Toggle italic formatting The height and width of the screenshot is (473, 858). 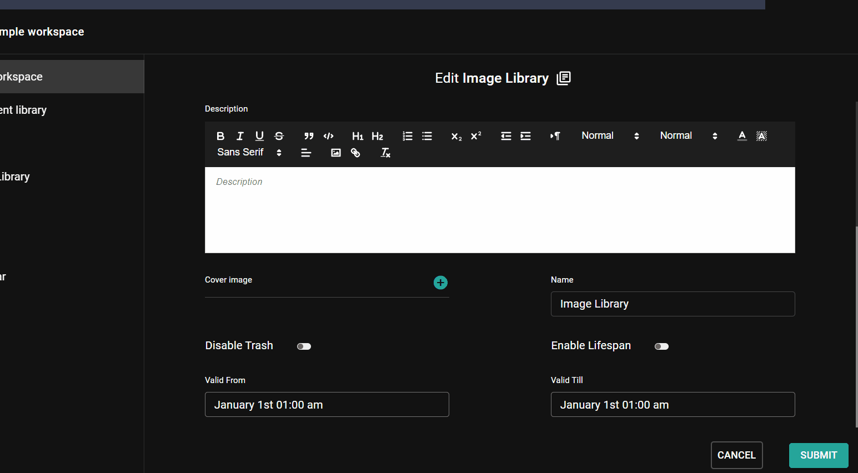coord(240,136)
